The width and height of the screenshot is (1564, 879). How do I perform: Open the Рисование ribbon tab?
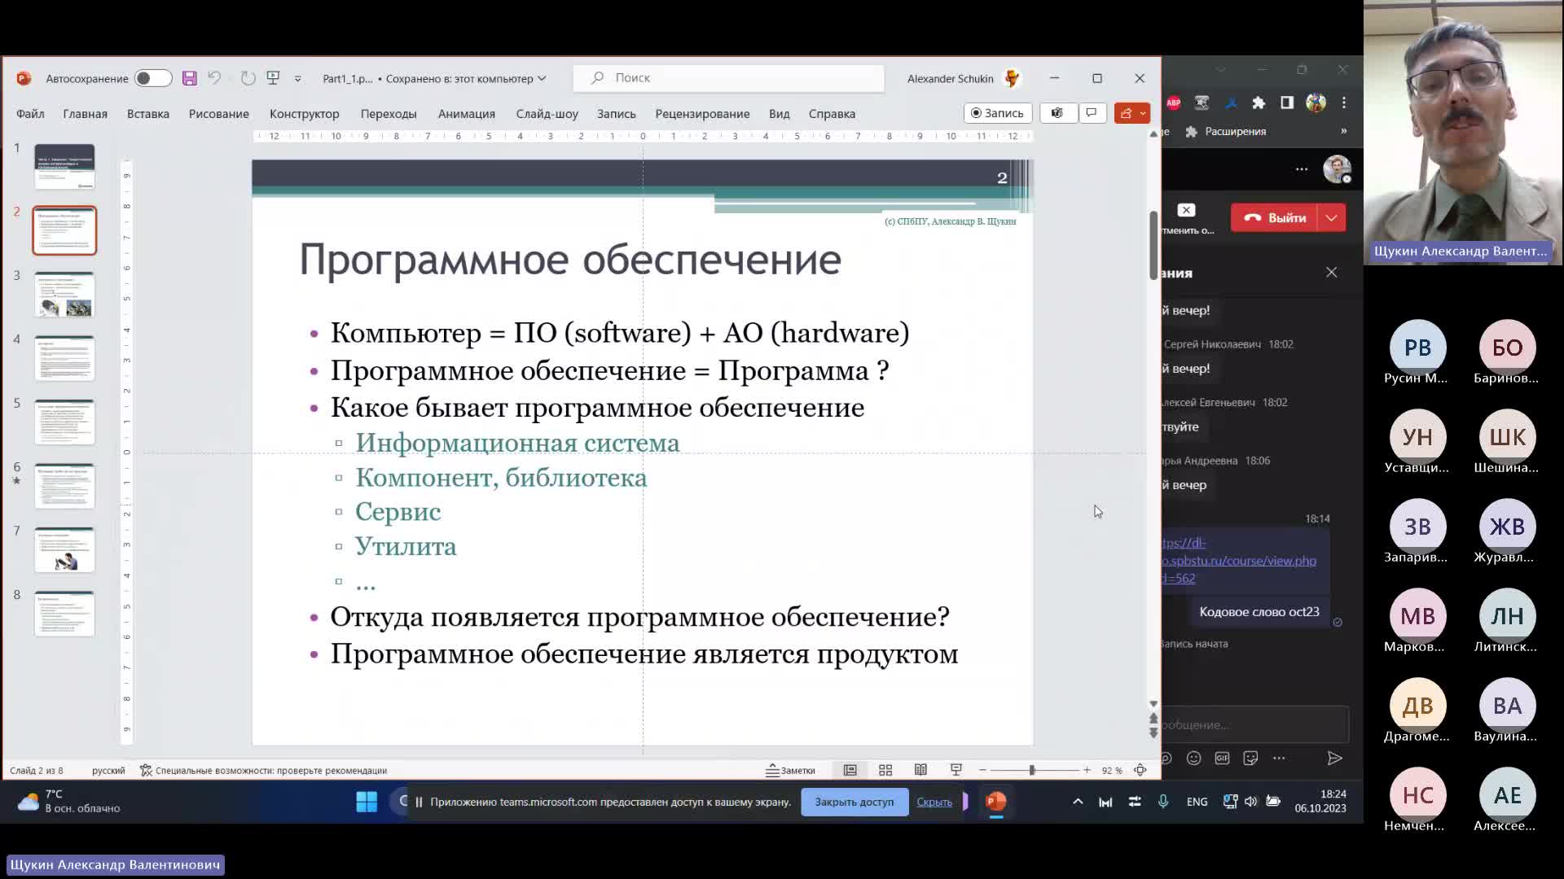(219, 114)
